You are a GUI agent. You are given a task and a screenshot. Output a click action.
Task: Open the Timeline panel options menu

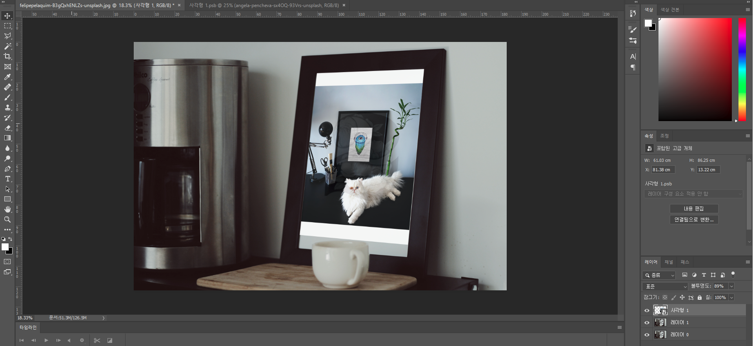(x=620, y=328)
